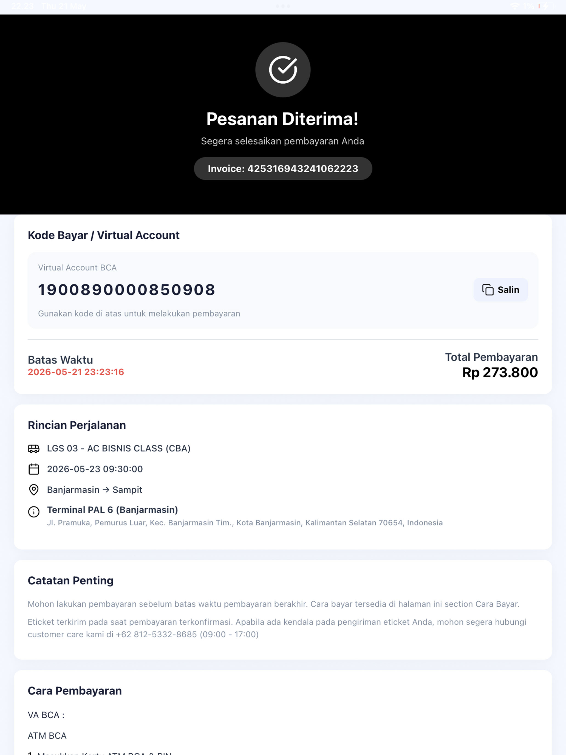Screen dimensions: 566x755
Task: Click the copy icon beside Salin
Action: 488,290
